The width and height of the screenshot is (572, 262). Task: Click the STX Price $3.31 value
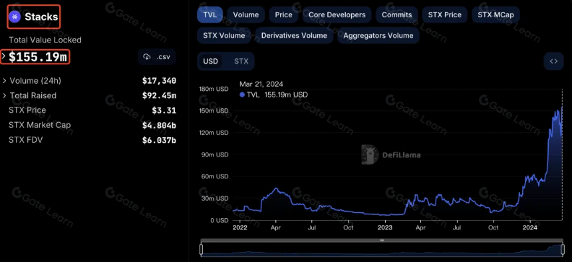(164, 110)
